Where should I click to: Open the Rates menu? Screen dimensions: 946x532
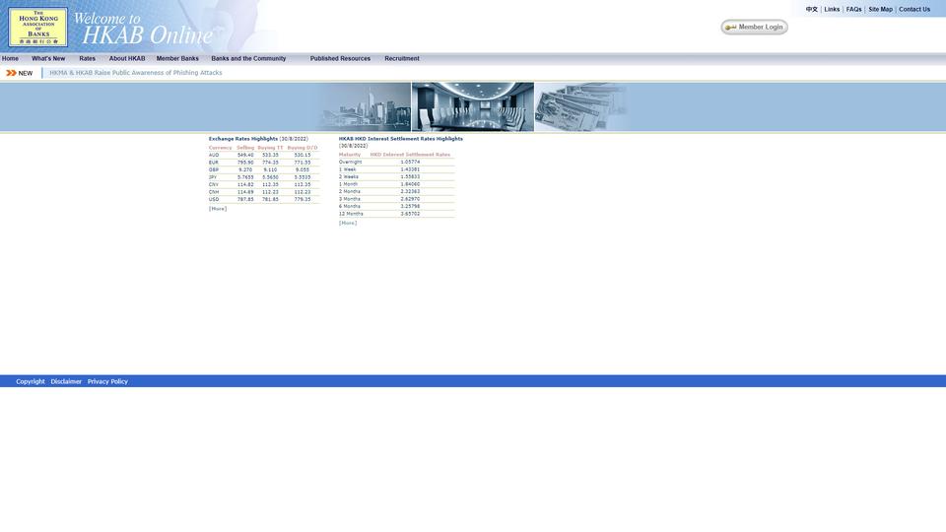tap(88, 58)
